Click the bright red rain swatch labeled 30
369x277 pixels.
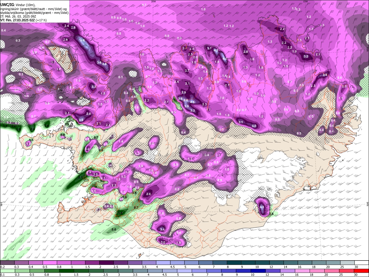pos(361,271)
